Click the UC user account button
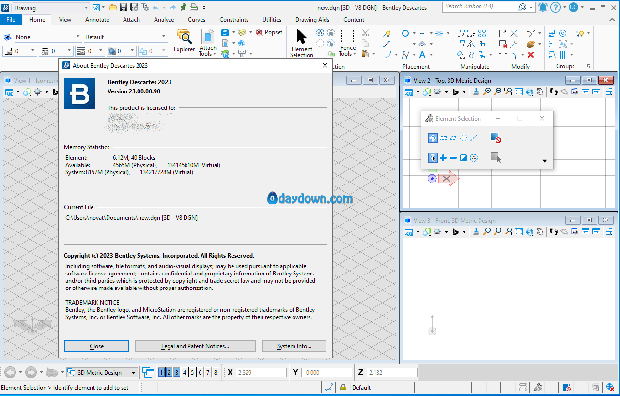The width and height of the screenshot is (620, 396). (x=573, y=7)
